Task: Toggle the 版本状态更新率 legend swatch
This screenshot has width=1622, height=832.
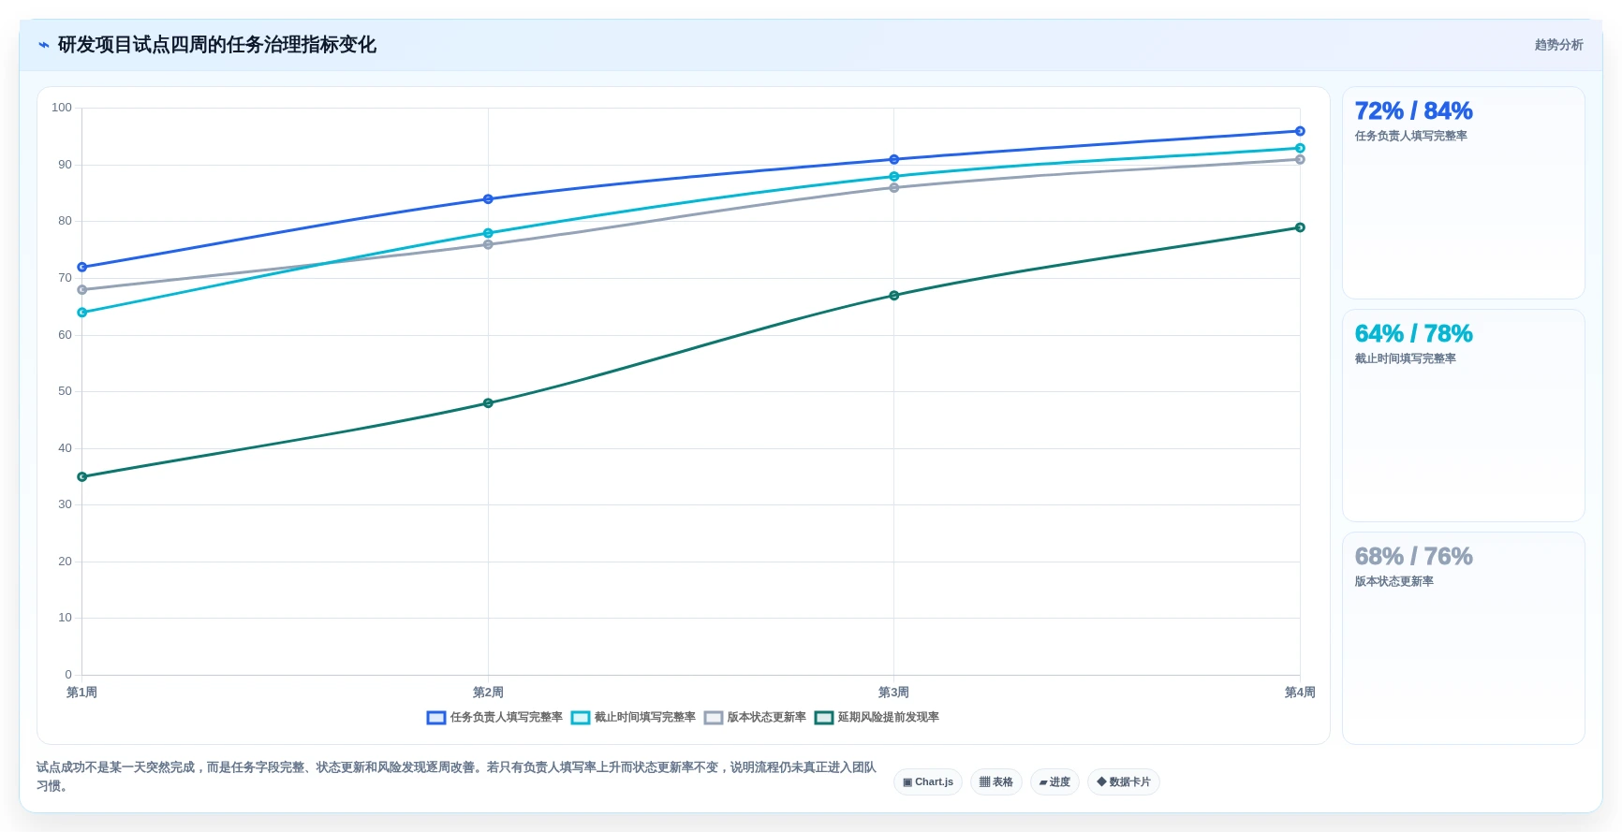Action: 713,718
